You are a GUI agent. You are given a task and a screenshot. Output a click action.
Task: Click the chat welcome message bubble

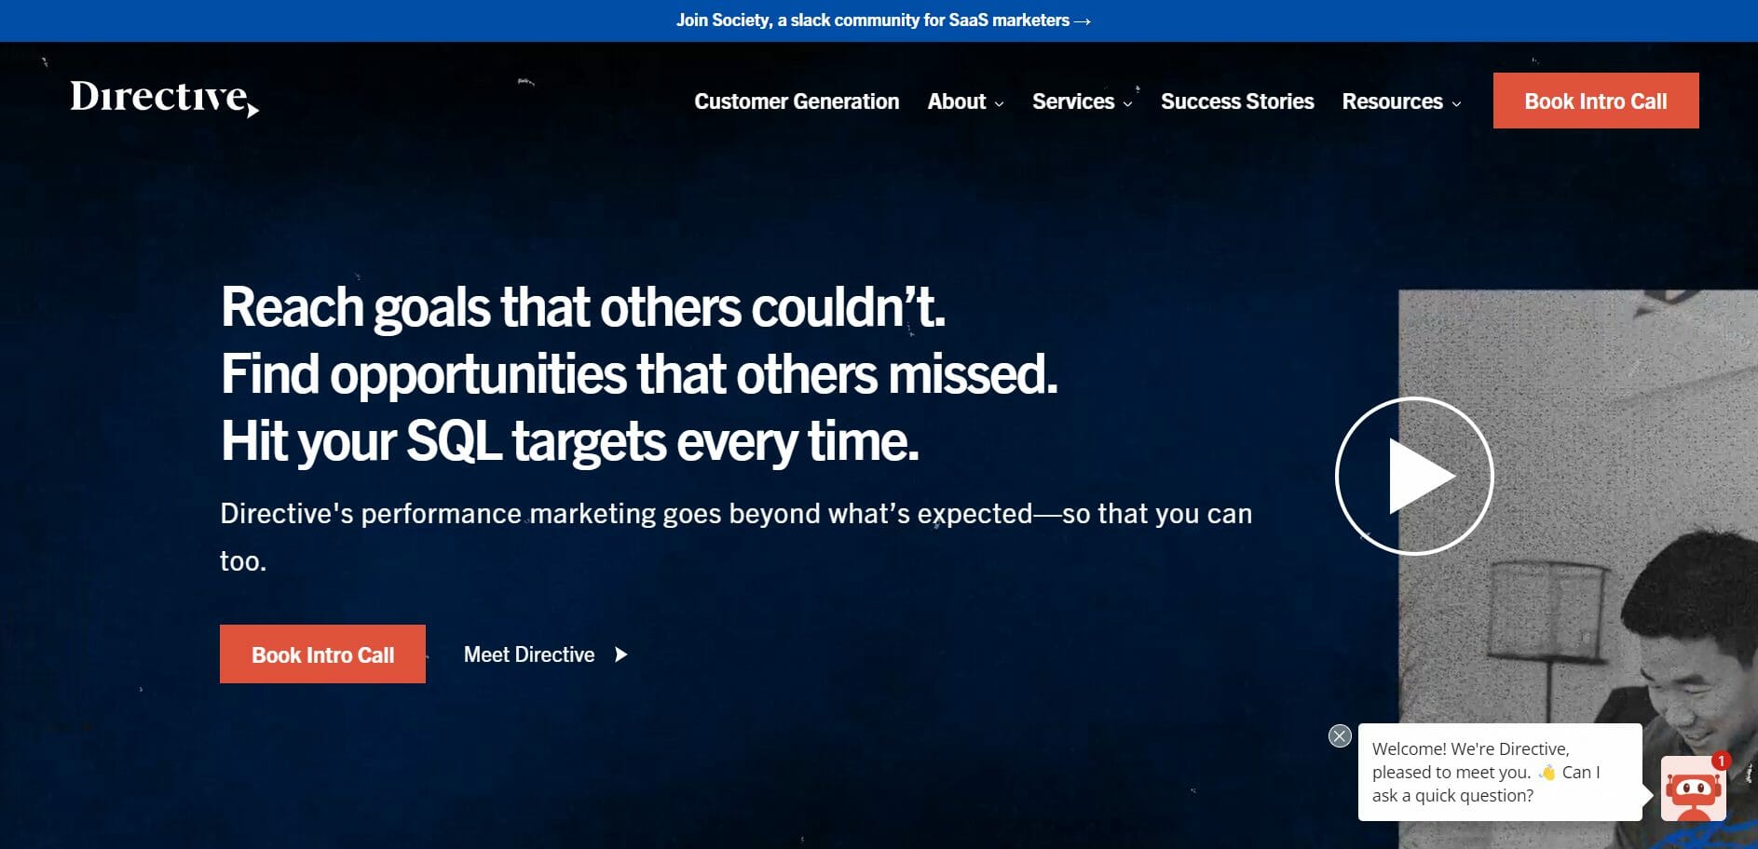(1500, 772)
